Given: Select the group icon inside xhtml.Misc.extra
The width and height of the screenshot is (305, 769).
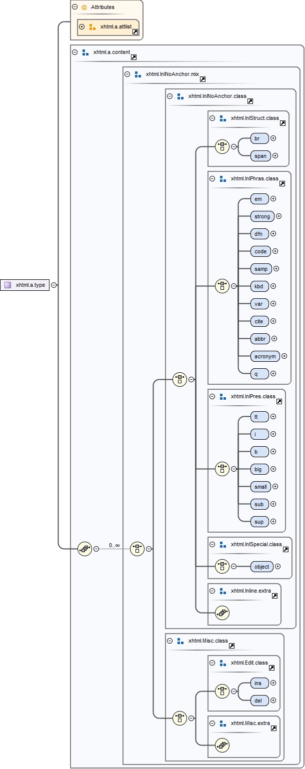Looking at the screenshot, I should 222,745.
